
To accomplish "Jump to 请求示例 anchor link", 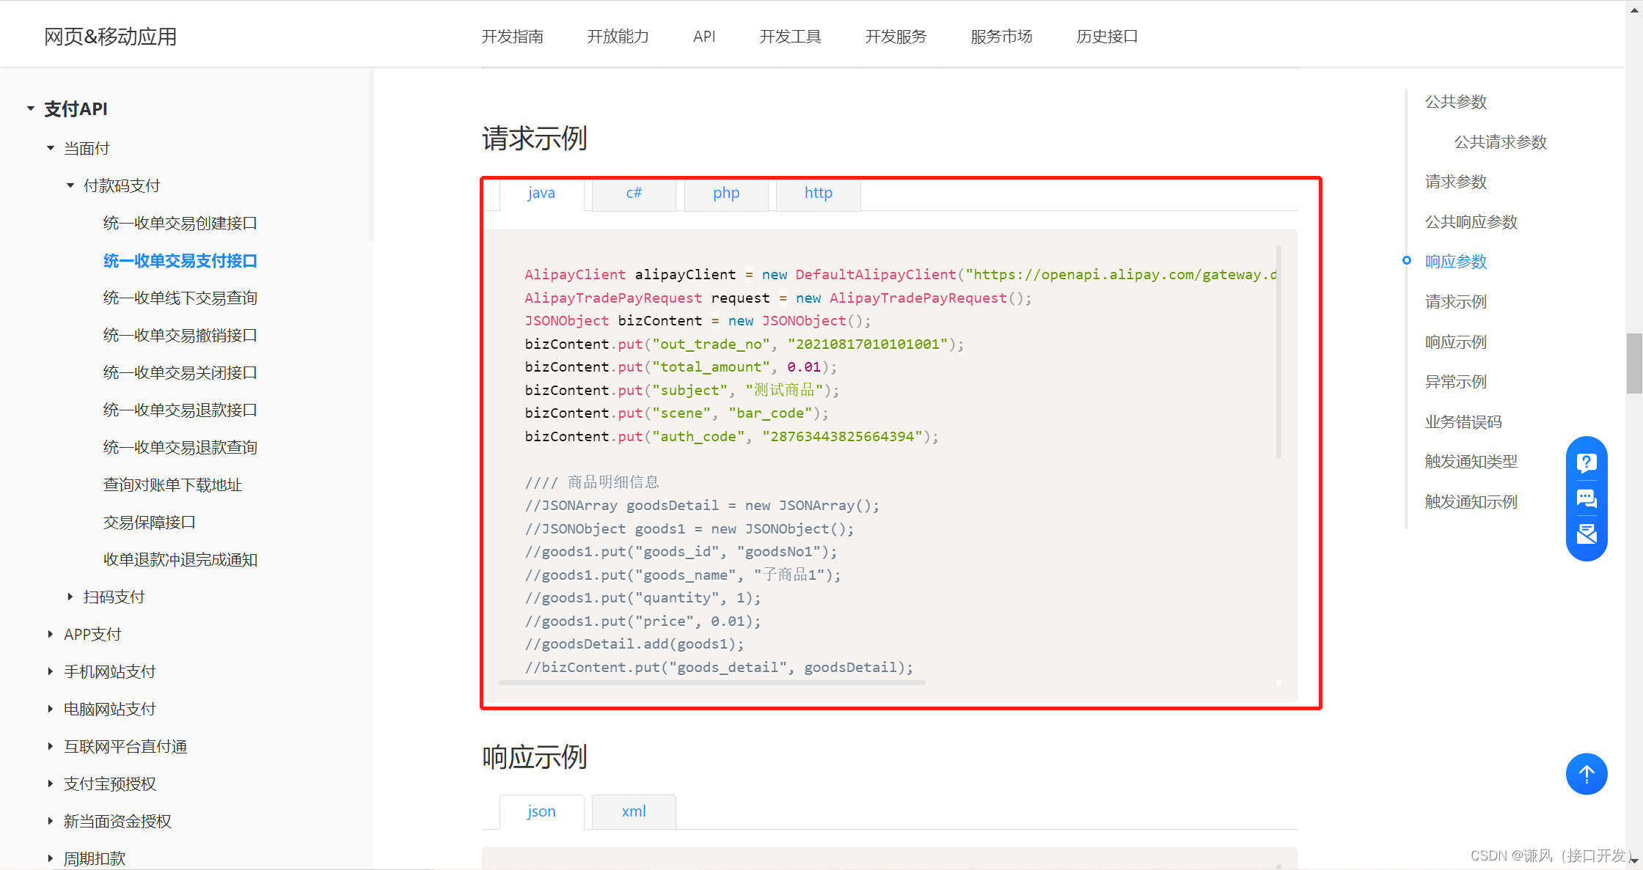I will [x=1456, y=302].
